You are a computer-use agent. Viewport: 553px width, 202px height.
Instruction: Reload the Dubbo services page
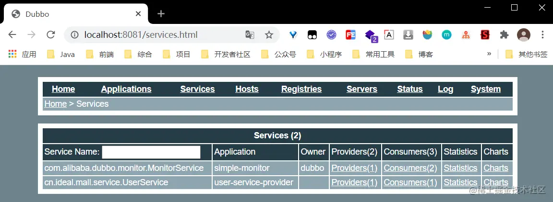click(51, 34)
